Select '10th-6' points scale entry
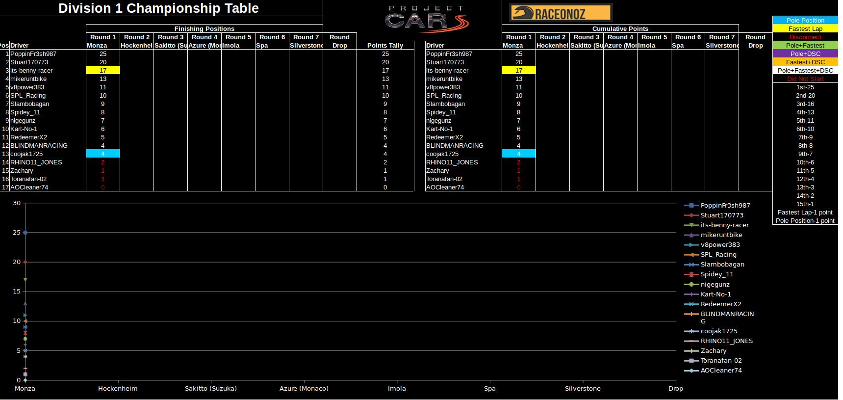The height and width of the screenshot is (400, 843). pos(805,162)
